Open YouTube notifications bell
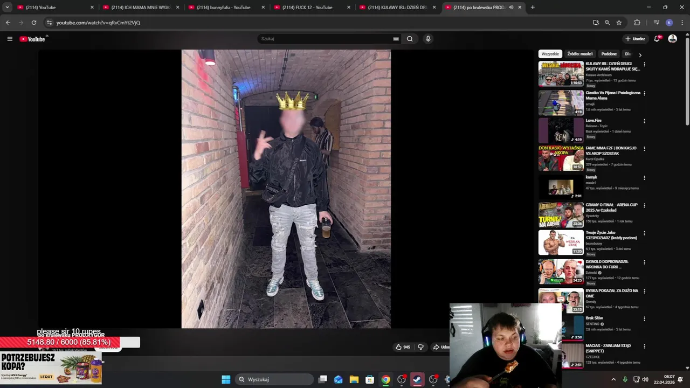690x388 pixels. coord(657,39)
